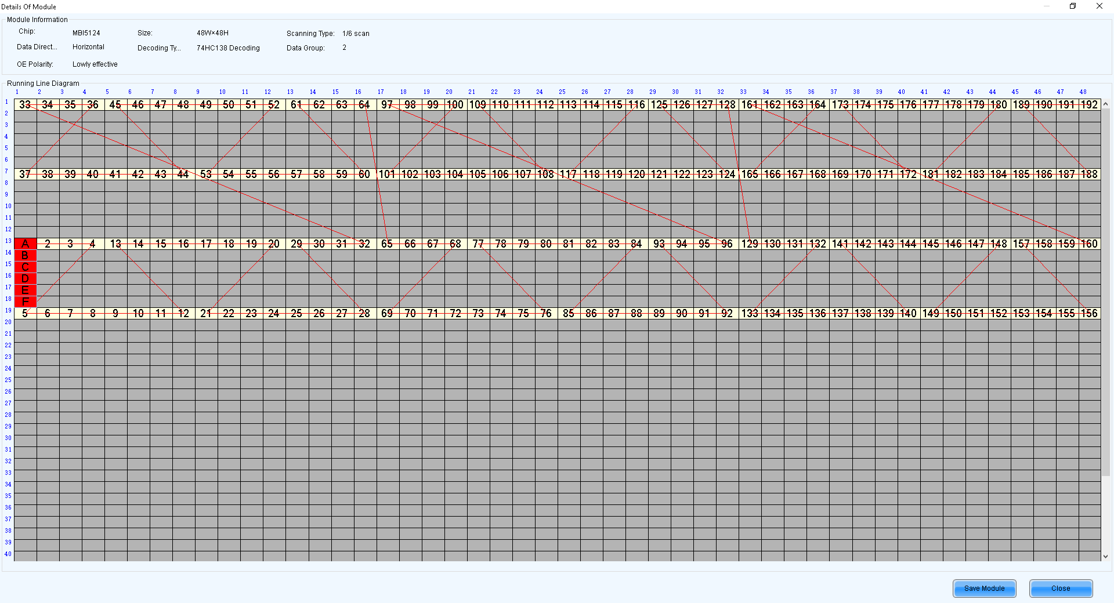Click cell numbered 100 in first row
Image resolution: width=1114 pixels, height=603 pixels.
455,104
